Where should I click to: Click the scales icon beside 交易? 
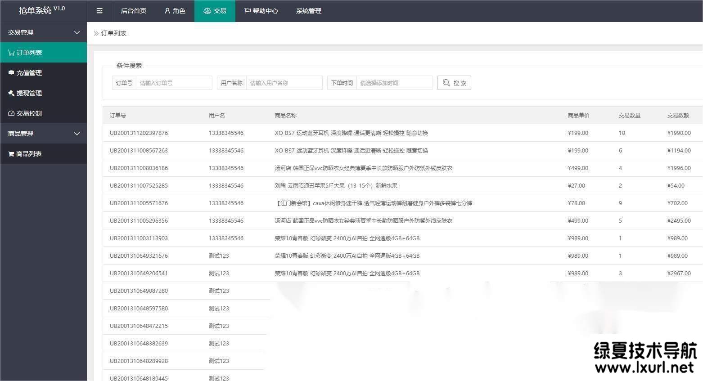[207, 11]
